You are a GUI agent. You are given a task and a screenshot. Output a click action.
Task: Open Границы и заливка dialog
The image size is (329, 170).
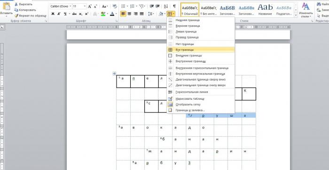pos(201,110)
